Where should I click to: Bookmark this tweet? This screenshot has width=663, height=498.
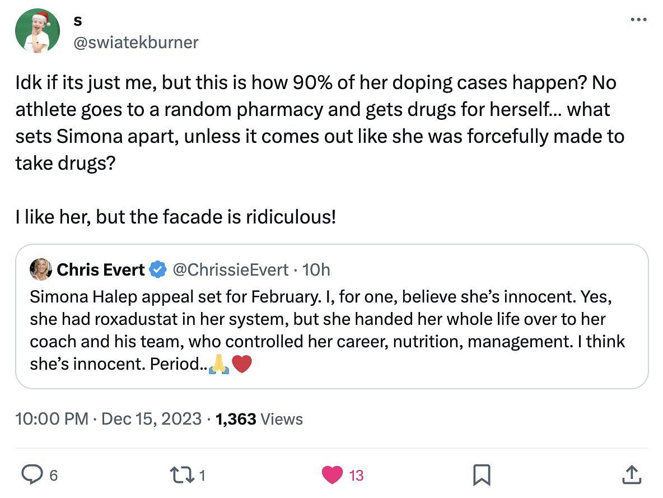coord(482,475)
